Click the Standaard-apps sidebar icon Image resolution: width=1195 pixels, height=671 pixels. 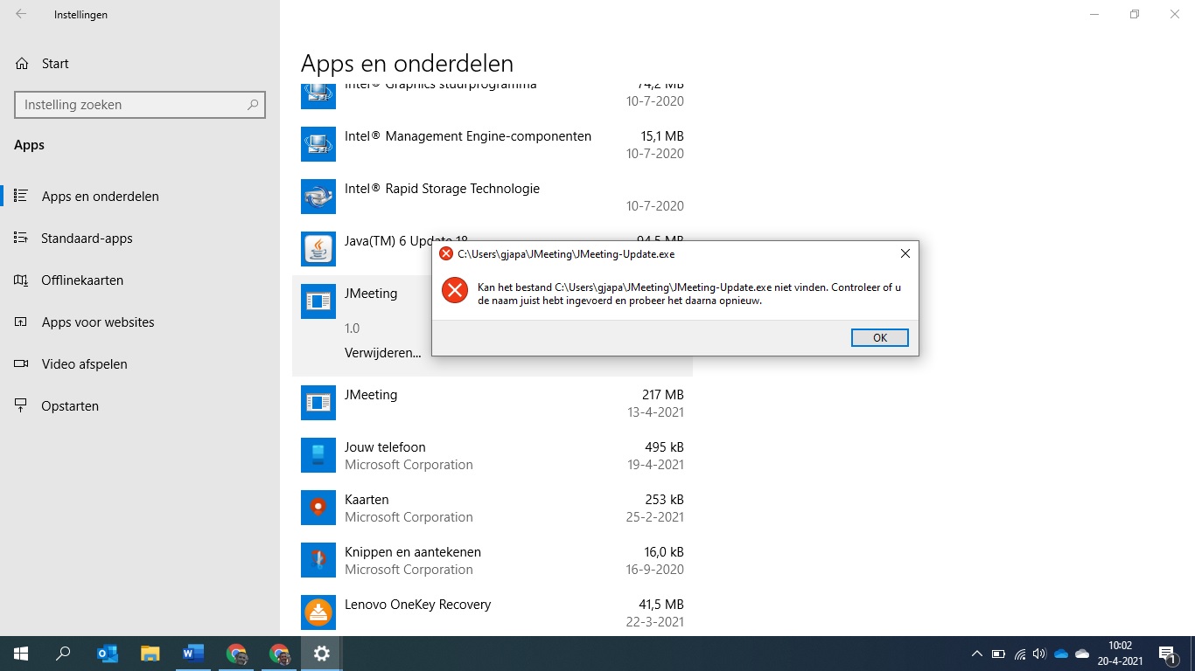[x=21, y=238]
